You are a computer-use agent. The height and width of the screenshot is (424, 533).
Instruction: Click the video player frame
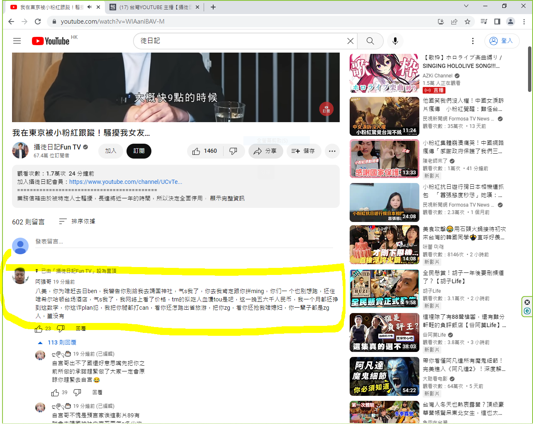176,87
